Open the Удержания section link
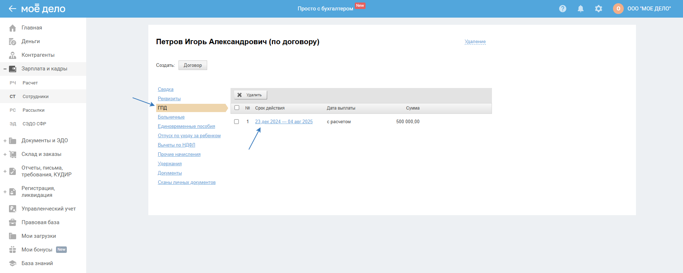The height and width of the screenshot is (273, 683). coord(169,164)
